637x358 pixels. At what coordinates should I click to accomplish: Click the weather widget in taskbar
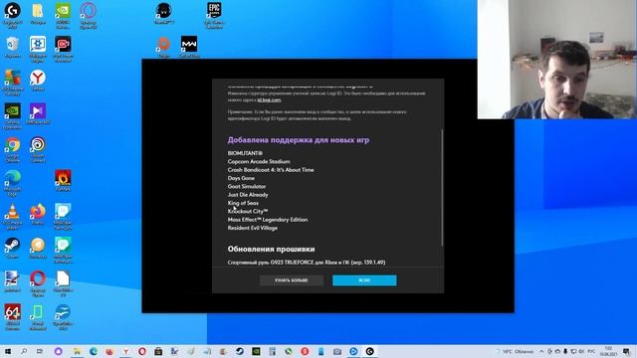tap(515, 351)
